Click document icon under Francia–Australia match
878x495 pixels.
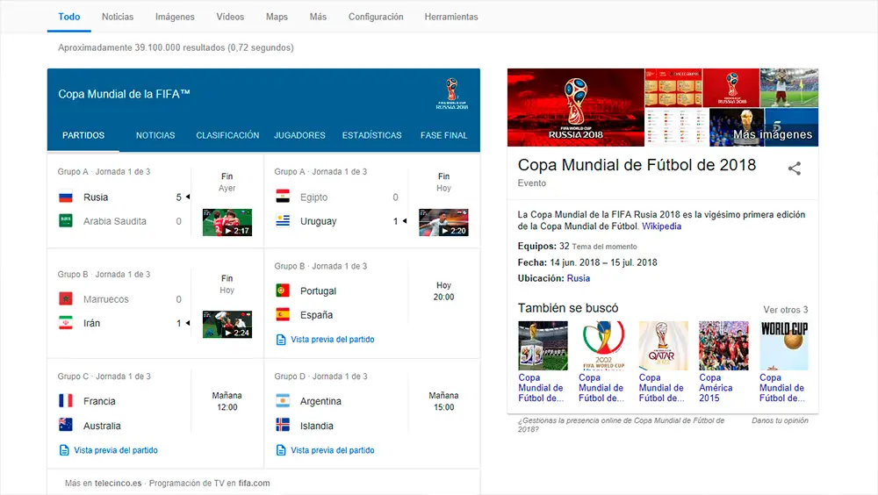64,450
